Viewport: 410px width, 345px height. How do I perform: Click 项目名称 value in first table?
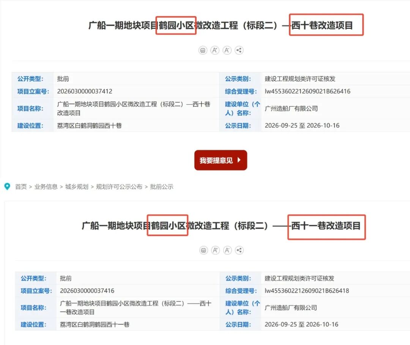(134, 109)
